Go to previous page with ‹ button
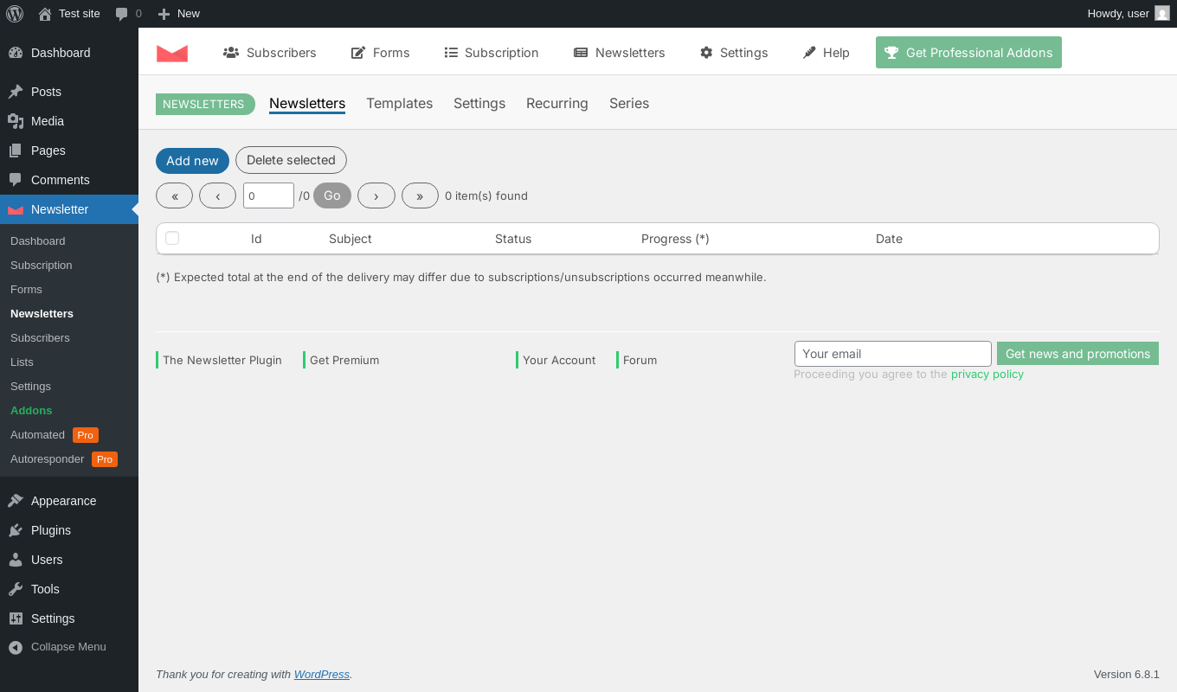Screen dimensions: 1177x692 pos(217,195)
